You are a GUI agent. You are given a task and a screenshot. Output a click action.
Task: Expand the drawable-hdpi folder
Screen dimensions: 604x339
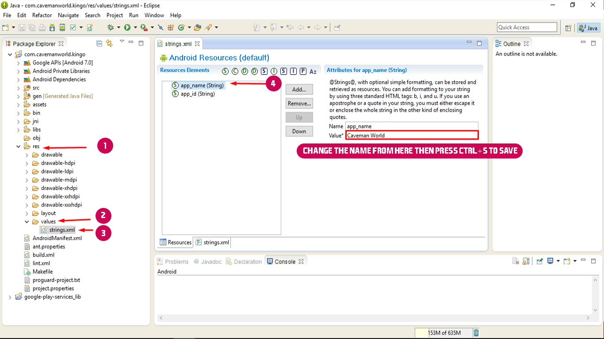[27, 163]
